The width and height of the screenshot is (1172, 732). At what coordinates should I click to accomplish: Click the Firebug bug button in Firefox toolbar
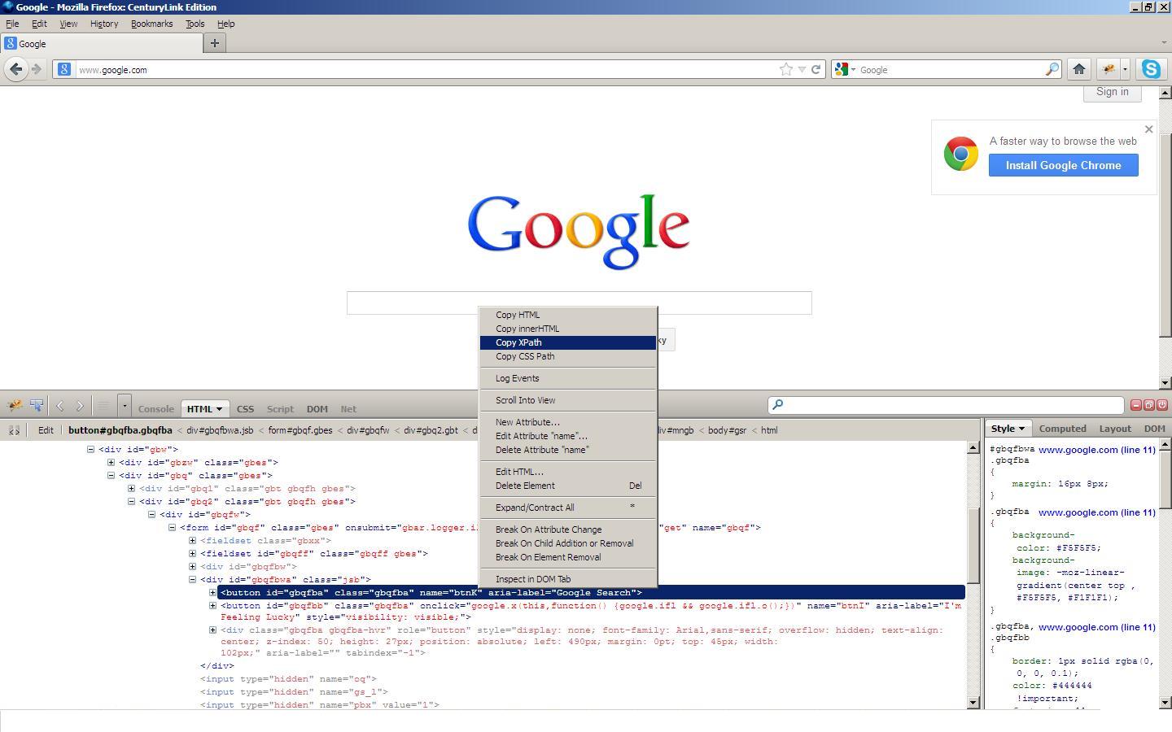click(1108, 69)
